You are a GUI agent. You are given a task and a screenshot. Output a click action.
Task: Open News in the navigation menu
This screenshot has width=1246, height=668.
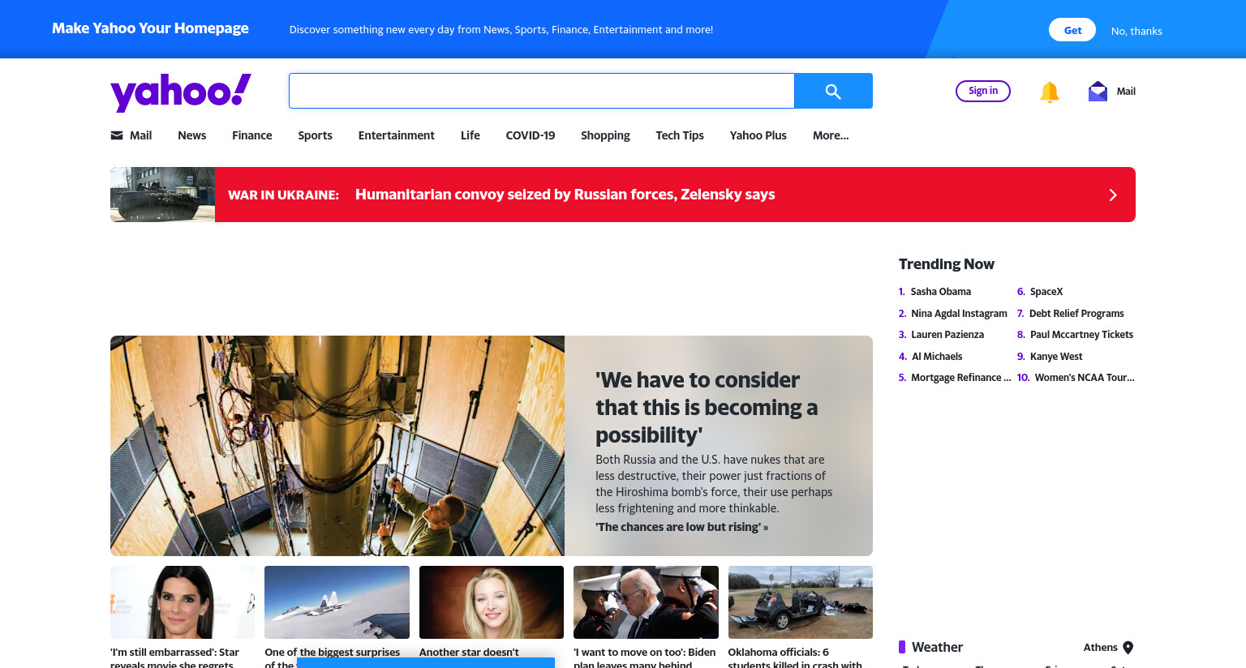(x=192, y=135)
